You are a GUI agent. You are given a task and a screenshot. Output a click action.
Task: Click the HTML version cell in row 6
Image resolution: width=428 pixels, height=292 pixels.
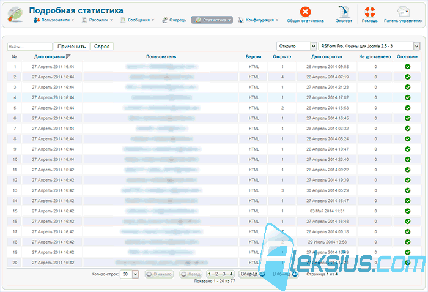coord(254,118)
